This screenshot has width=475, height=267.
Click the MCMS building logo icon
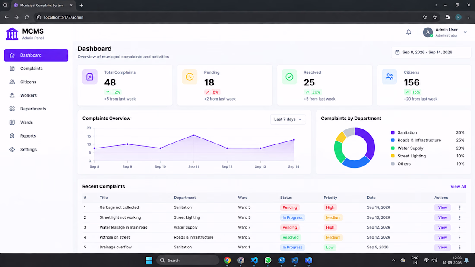point(12,34)
